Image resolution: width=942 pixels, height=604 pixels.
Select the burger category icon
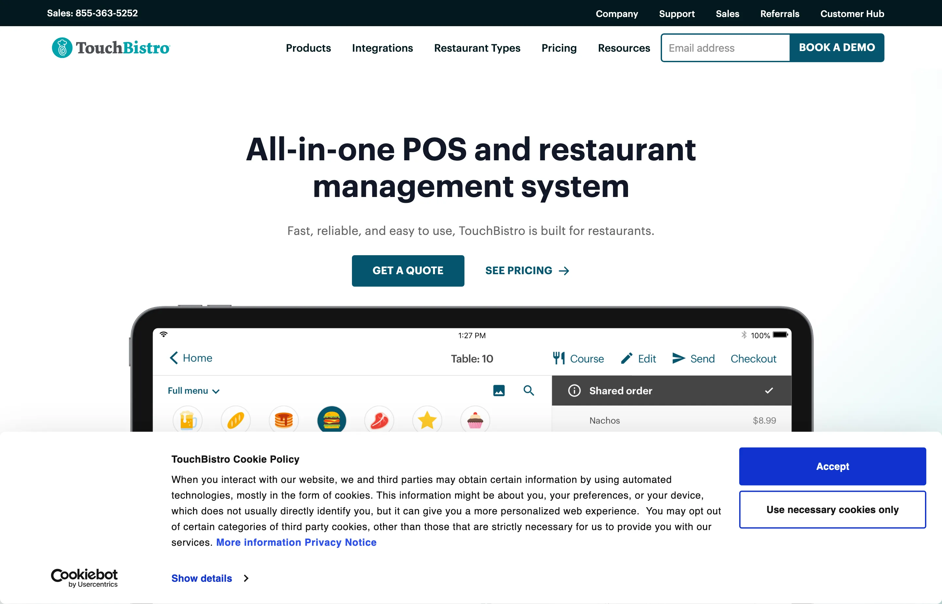pos(332,420)
